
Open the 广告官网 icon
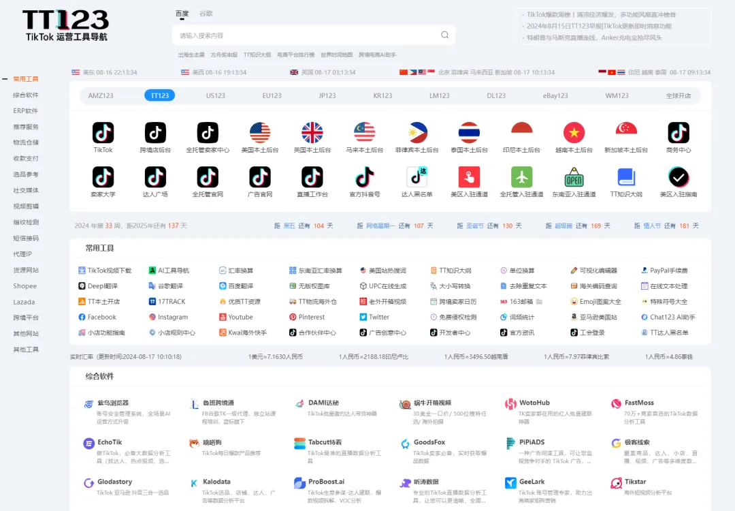pos(260,177)
